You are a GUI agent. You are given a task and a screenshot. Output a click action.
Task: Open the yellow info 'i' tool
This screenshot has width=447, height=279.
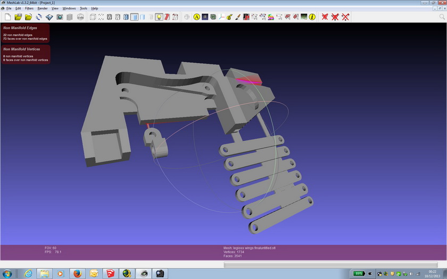pyautogui.click(x=312, y=17)
